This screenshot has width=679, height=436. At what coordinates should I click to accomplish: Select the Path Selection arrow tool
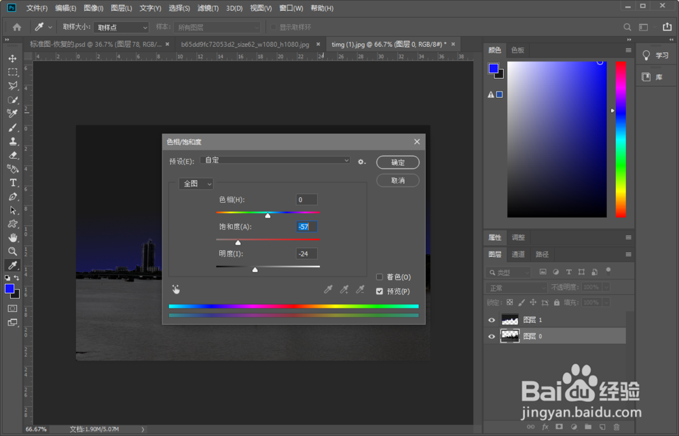(12, 210)
